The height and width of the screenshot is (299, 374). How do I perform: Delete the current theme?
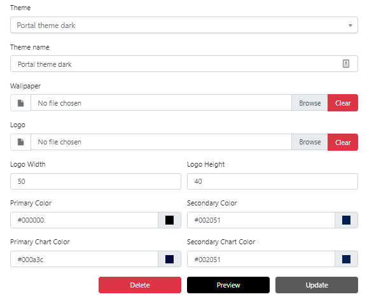[140, 285]
